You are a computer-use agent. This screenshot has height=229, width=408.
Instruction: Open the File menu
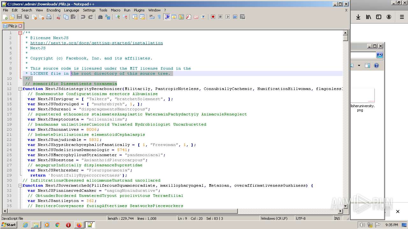click(x=5, y=10)
